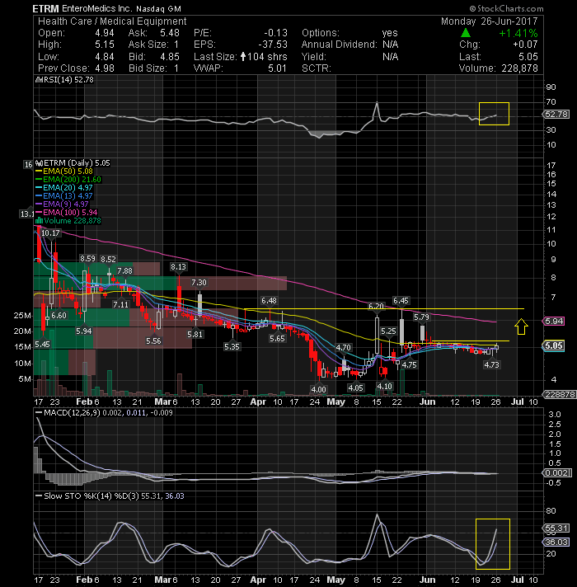Click the Annual Dividend label
The height and width of the screenshot is (587, 577).
point(340,45)
